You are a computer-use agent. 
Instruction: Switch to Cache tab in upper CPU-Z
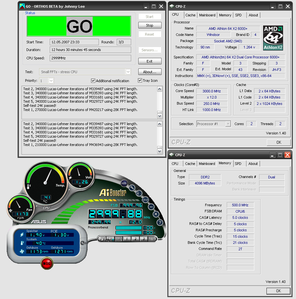[190, 15]
